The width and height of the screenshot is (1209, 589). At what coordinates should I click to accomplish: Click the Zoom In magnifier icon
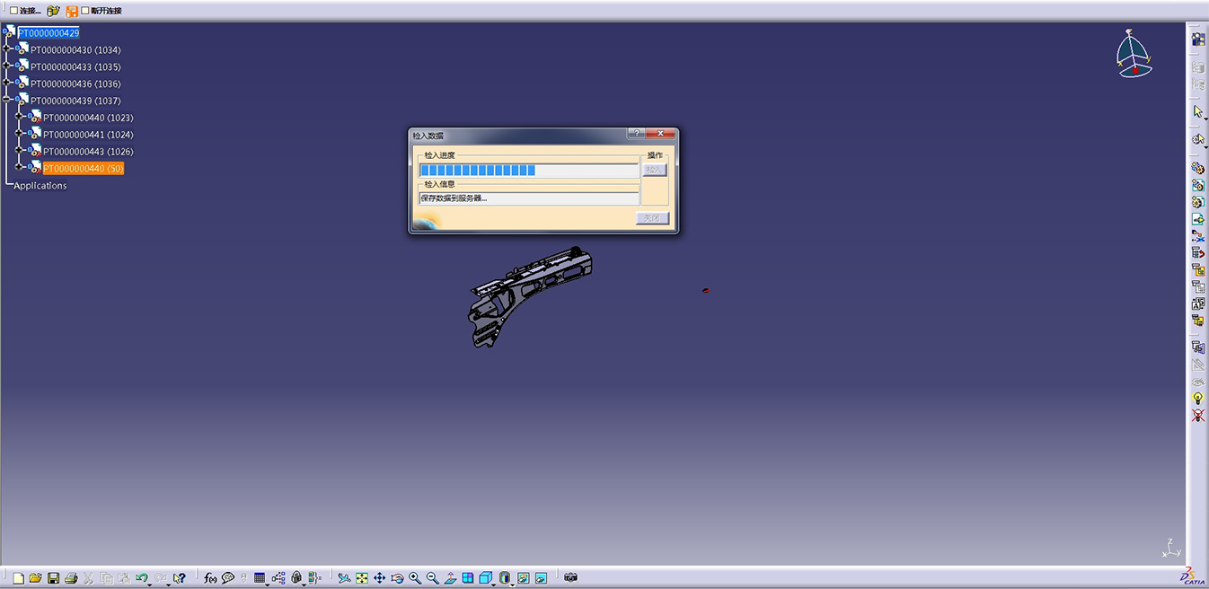tap(415, 578)
